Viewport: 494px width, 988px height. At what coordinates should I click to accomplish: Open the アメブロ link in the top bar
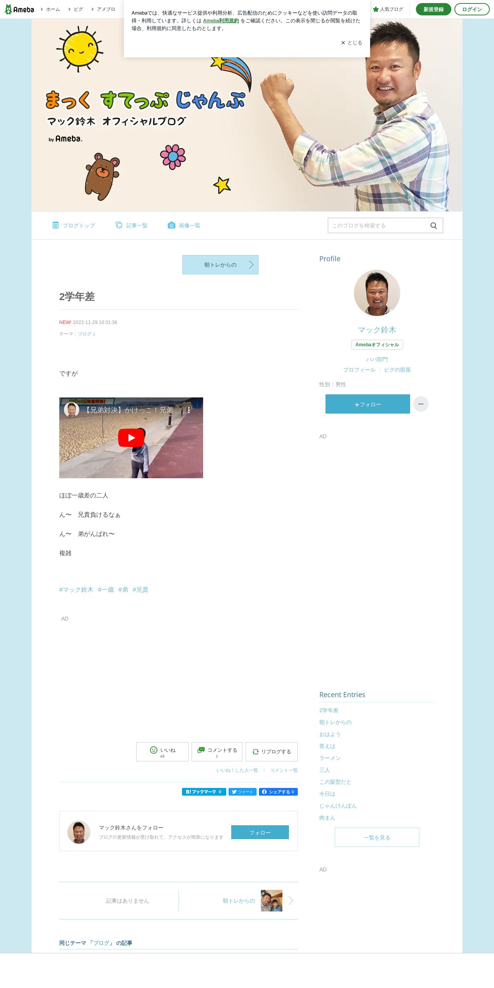tap(106, 9)
